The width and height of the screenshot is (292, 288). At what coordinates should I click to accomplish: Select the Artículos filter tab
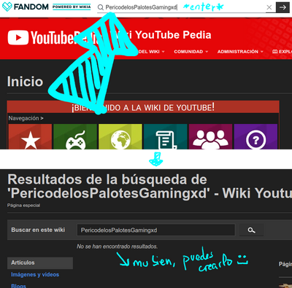(40, 262)
